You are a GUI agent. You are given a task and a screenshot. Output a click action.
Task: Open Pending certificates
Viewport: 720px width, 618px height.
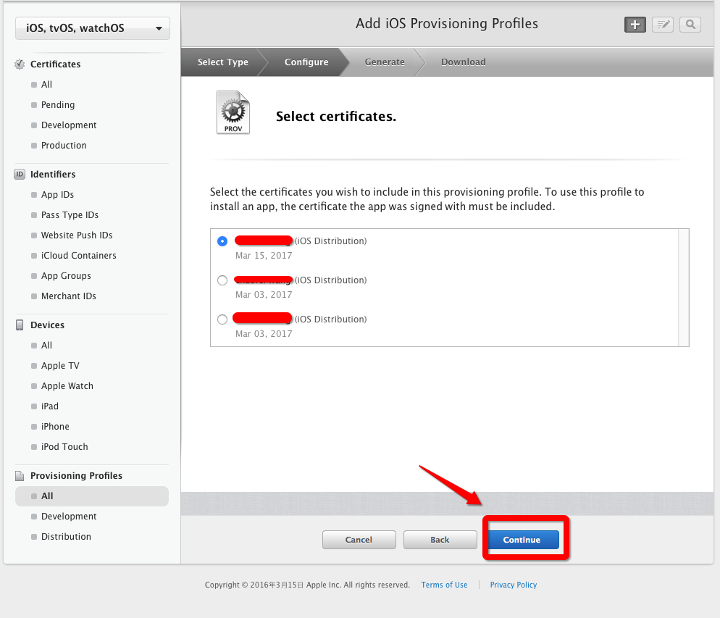(x=57, y=104)
